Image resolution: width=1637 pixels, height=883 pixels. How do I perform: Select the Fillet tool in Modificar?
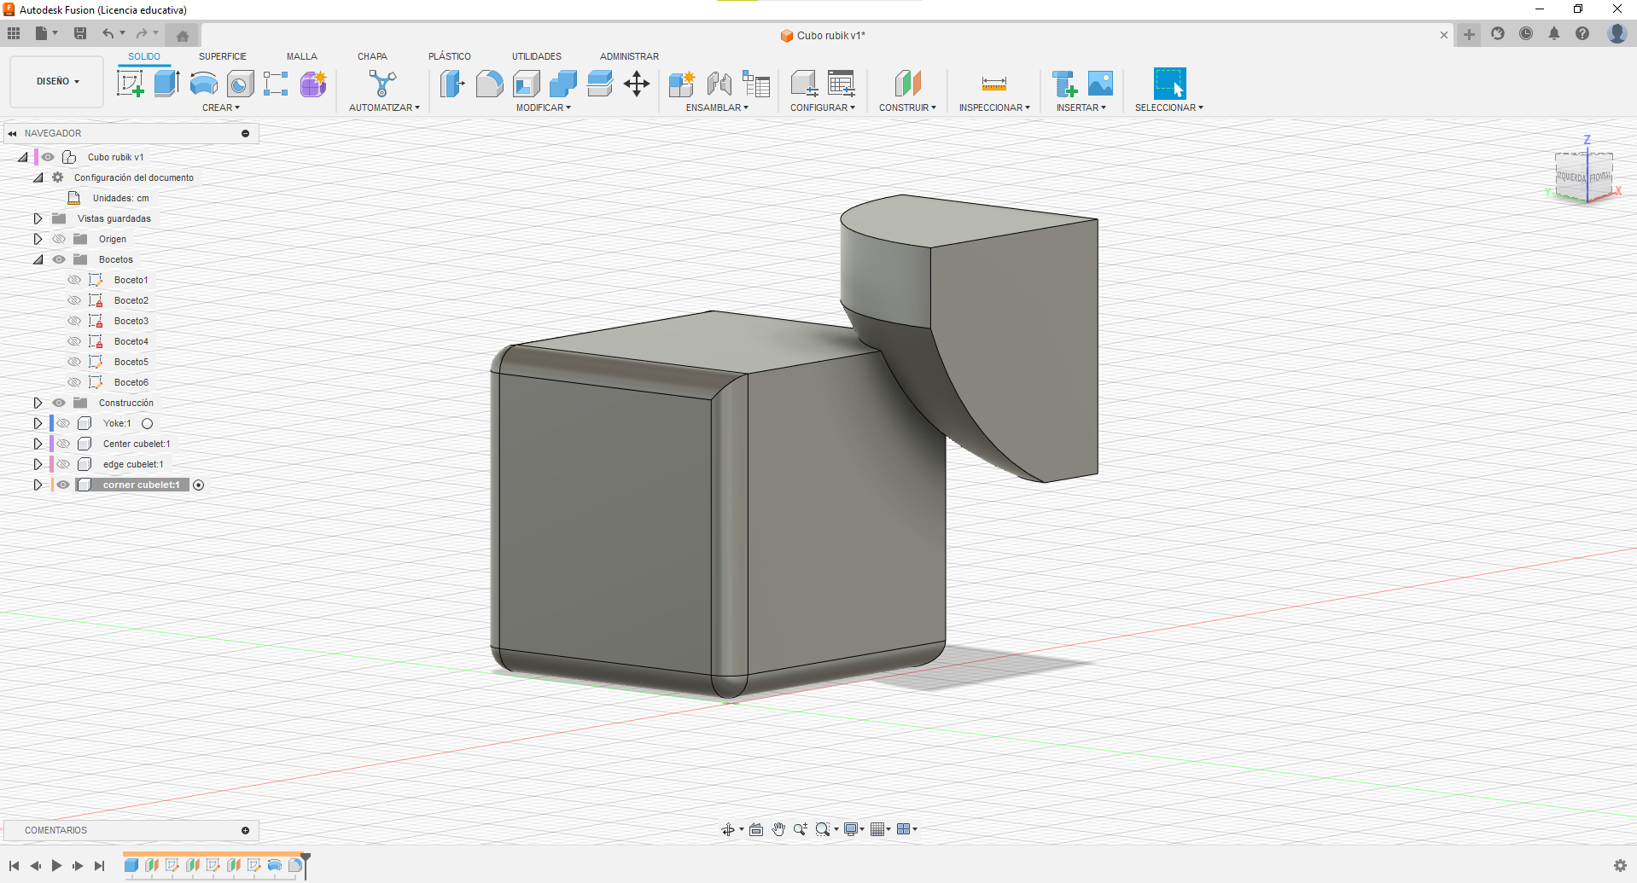click(489, 84)
